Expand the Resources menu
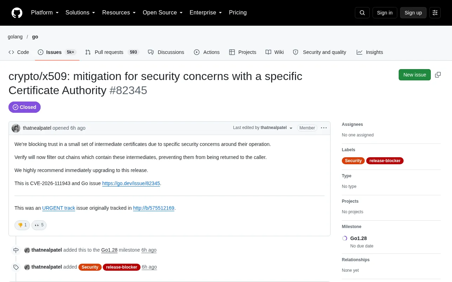 pos(119,13)
